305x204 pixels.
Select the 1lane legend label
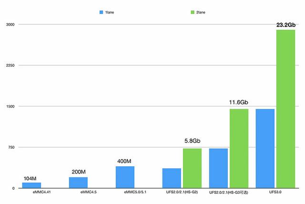point(110,12)
